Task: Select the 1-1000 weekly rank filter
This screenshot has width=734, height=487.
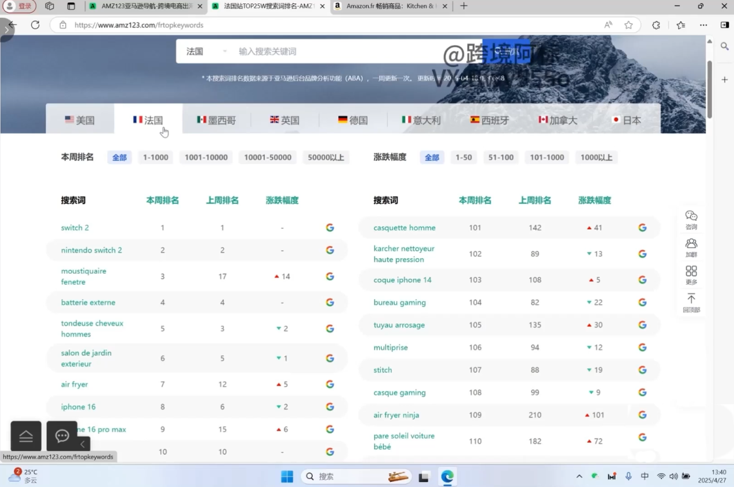Action: click(155, 157)
